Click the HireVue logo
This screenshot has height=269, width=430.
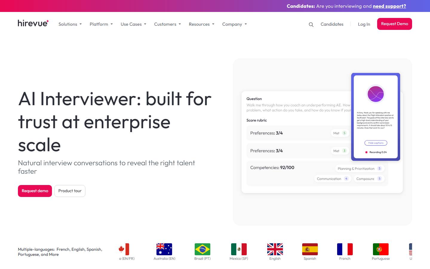pyautogui.click(x=33, y=23)
